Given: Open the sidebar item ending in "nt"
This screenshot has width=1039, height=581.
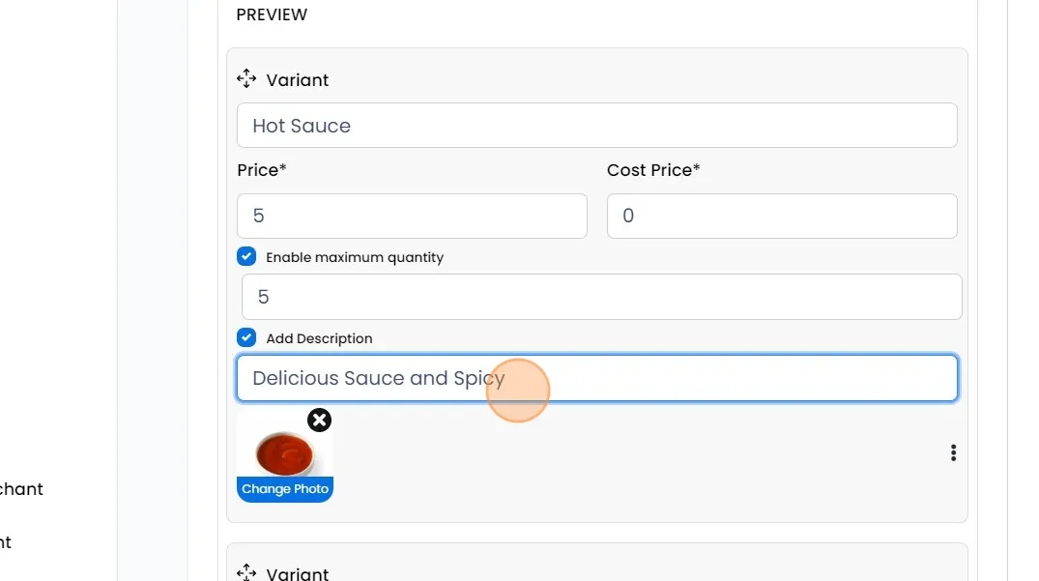Looking at the screenshot, I should pos(6,542).
